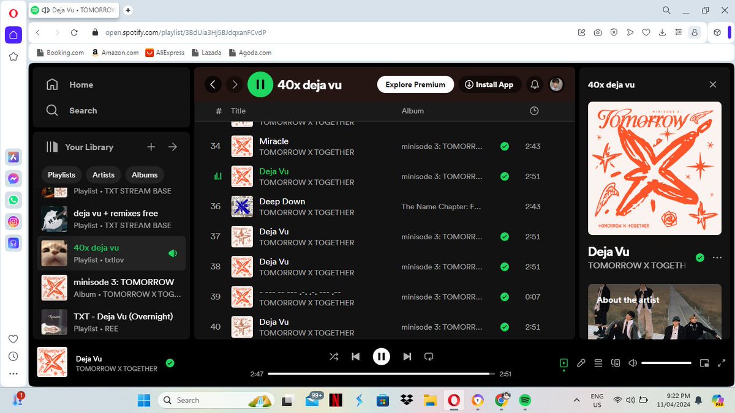Viewport: 735px width, 413px height.
Task: Reload the page in Opera
Action: click(x=74, y=32)
